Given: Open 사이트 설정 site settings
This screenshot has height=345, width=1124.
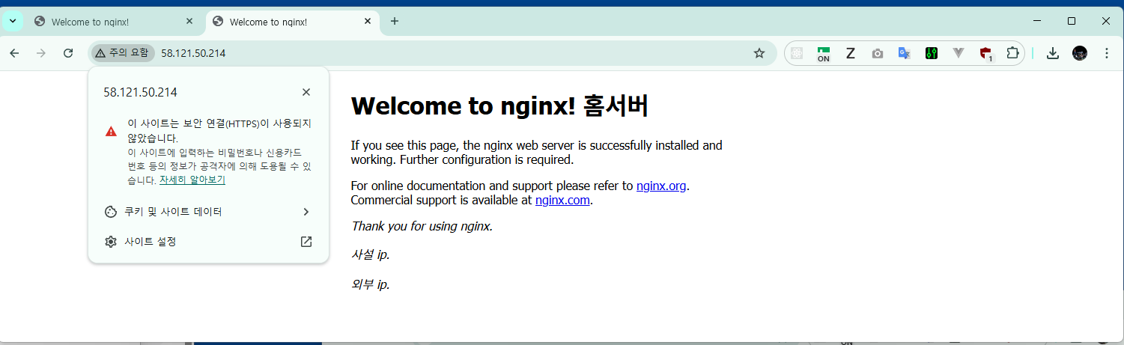Looking at the screenshot, I should point(208,242).
